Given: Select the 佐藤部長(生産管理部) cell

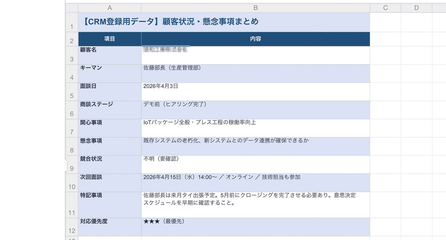Looking at the screenshot, I should click(x=255, y=73).
